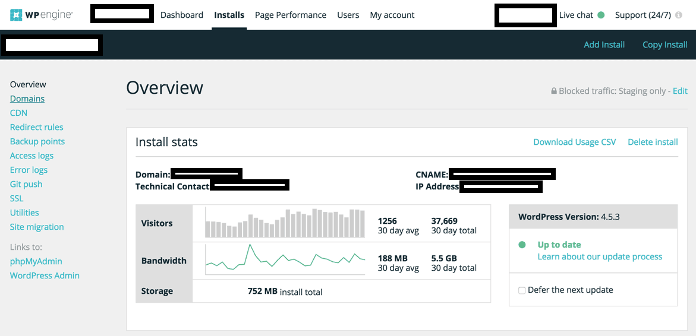Open the Dashboard tab
The height and width of the screenshot is (336, 696).
[182, 15]
